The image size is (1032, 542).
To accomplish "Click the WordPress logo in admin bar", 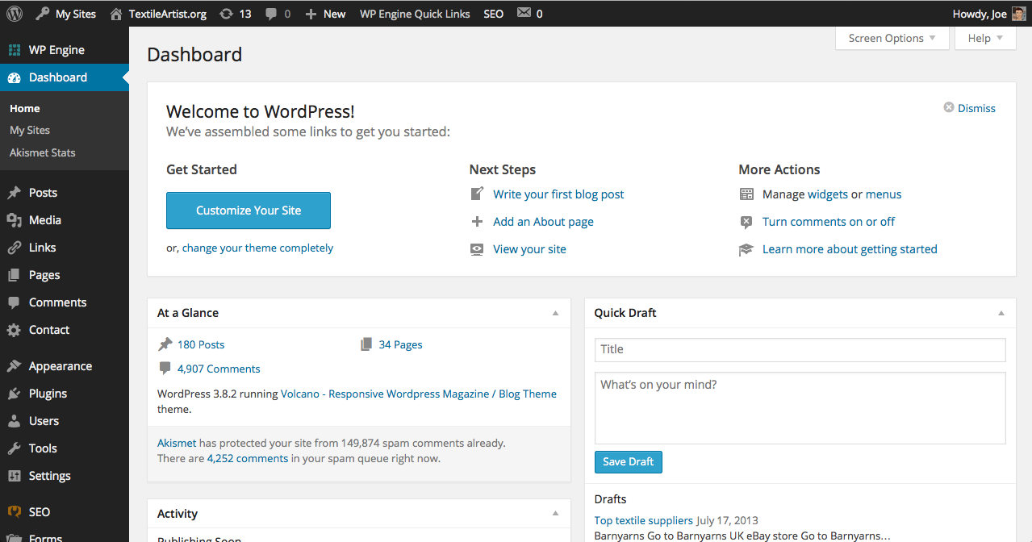I will tap(15, 14).
